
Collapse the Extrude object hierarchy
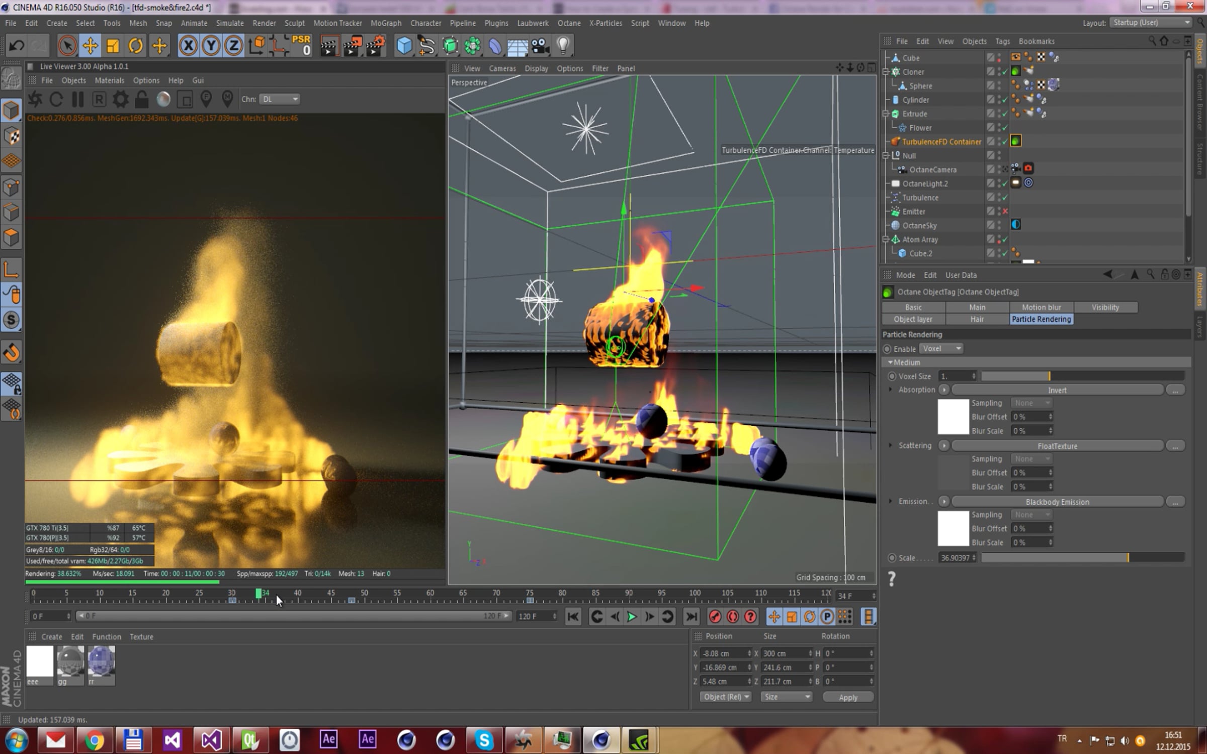pyautogui.click(x=886, y=114)
